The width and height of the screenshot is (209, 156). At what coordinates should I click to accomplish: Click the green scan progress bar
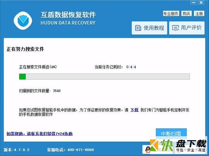pyautogui.click(x=104, y=77)
